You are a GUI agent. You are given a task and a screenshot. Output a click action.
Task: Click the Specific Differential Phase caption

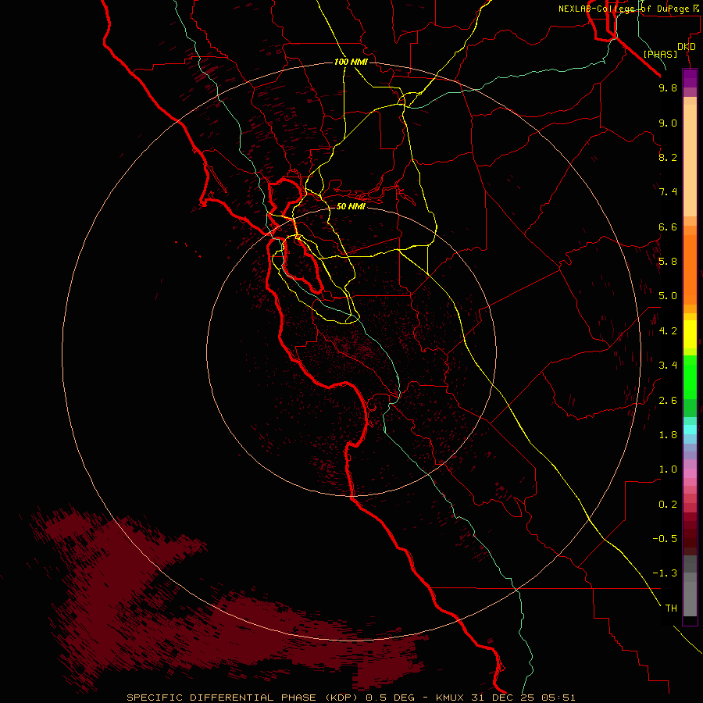click(351, 698)
